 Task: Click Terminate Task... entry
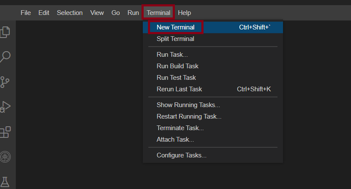tap(180, 128)
